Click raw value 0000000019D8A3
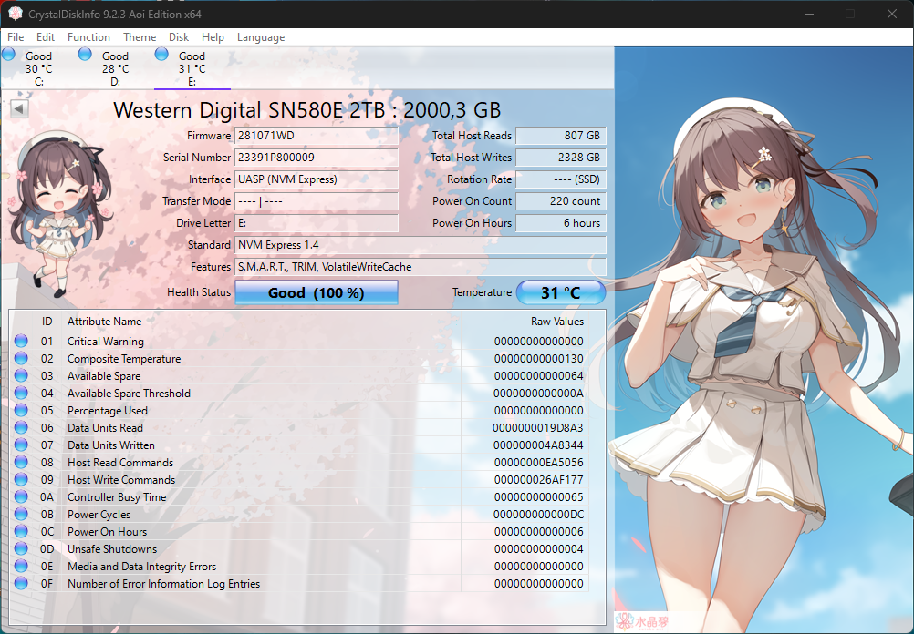The width and height of the screenshot is (914, 634). 537,428
